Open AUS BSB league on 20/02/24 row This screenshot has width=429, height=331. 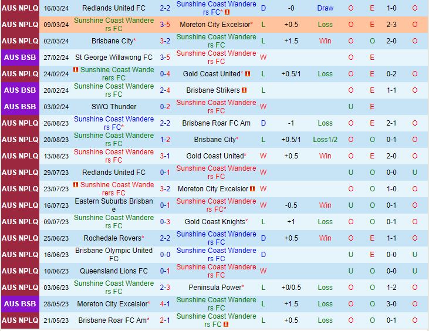[20, 90]
